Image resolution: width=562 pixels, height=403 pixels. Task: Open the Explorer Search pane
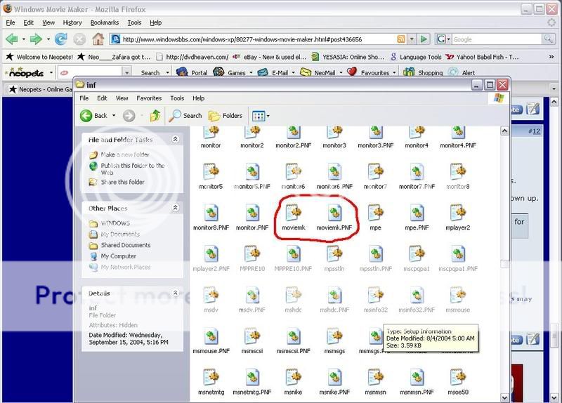[185, 116]
